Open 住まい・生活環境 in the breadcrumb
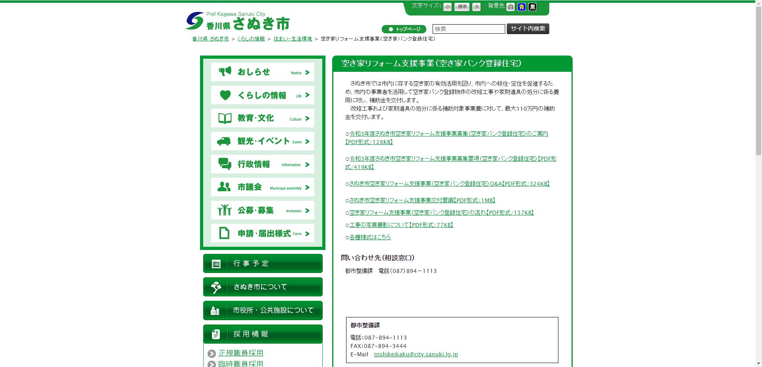This screenshot has height=367, width=762. click(x=292, y=39)
